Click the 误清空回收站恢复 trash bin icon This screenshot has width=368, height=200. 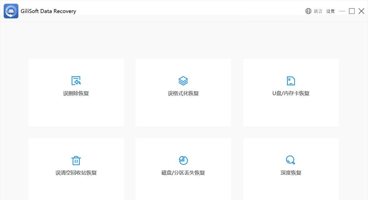pos(76,160)
